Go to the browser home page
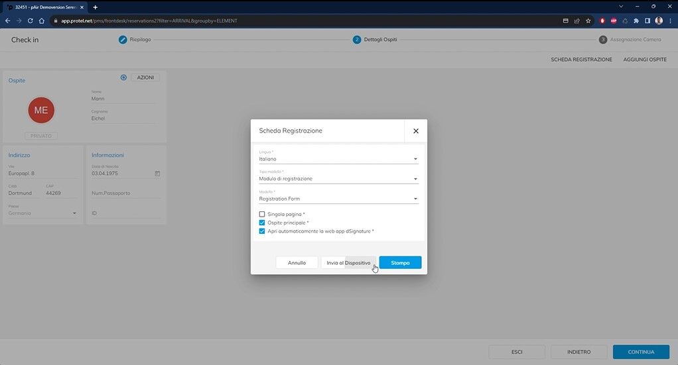Image resolution: width=678 pixels, height=365 pixels. pyautogui.click(x=42, y=21)
